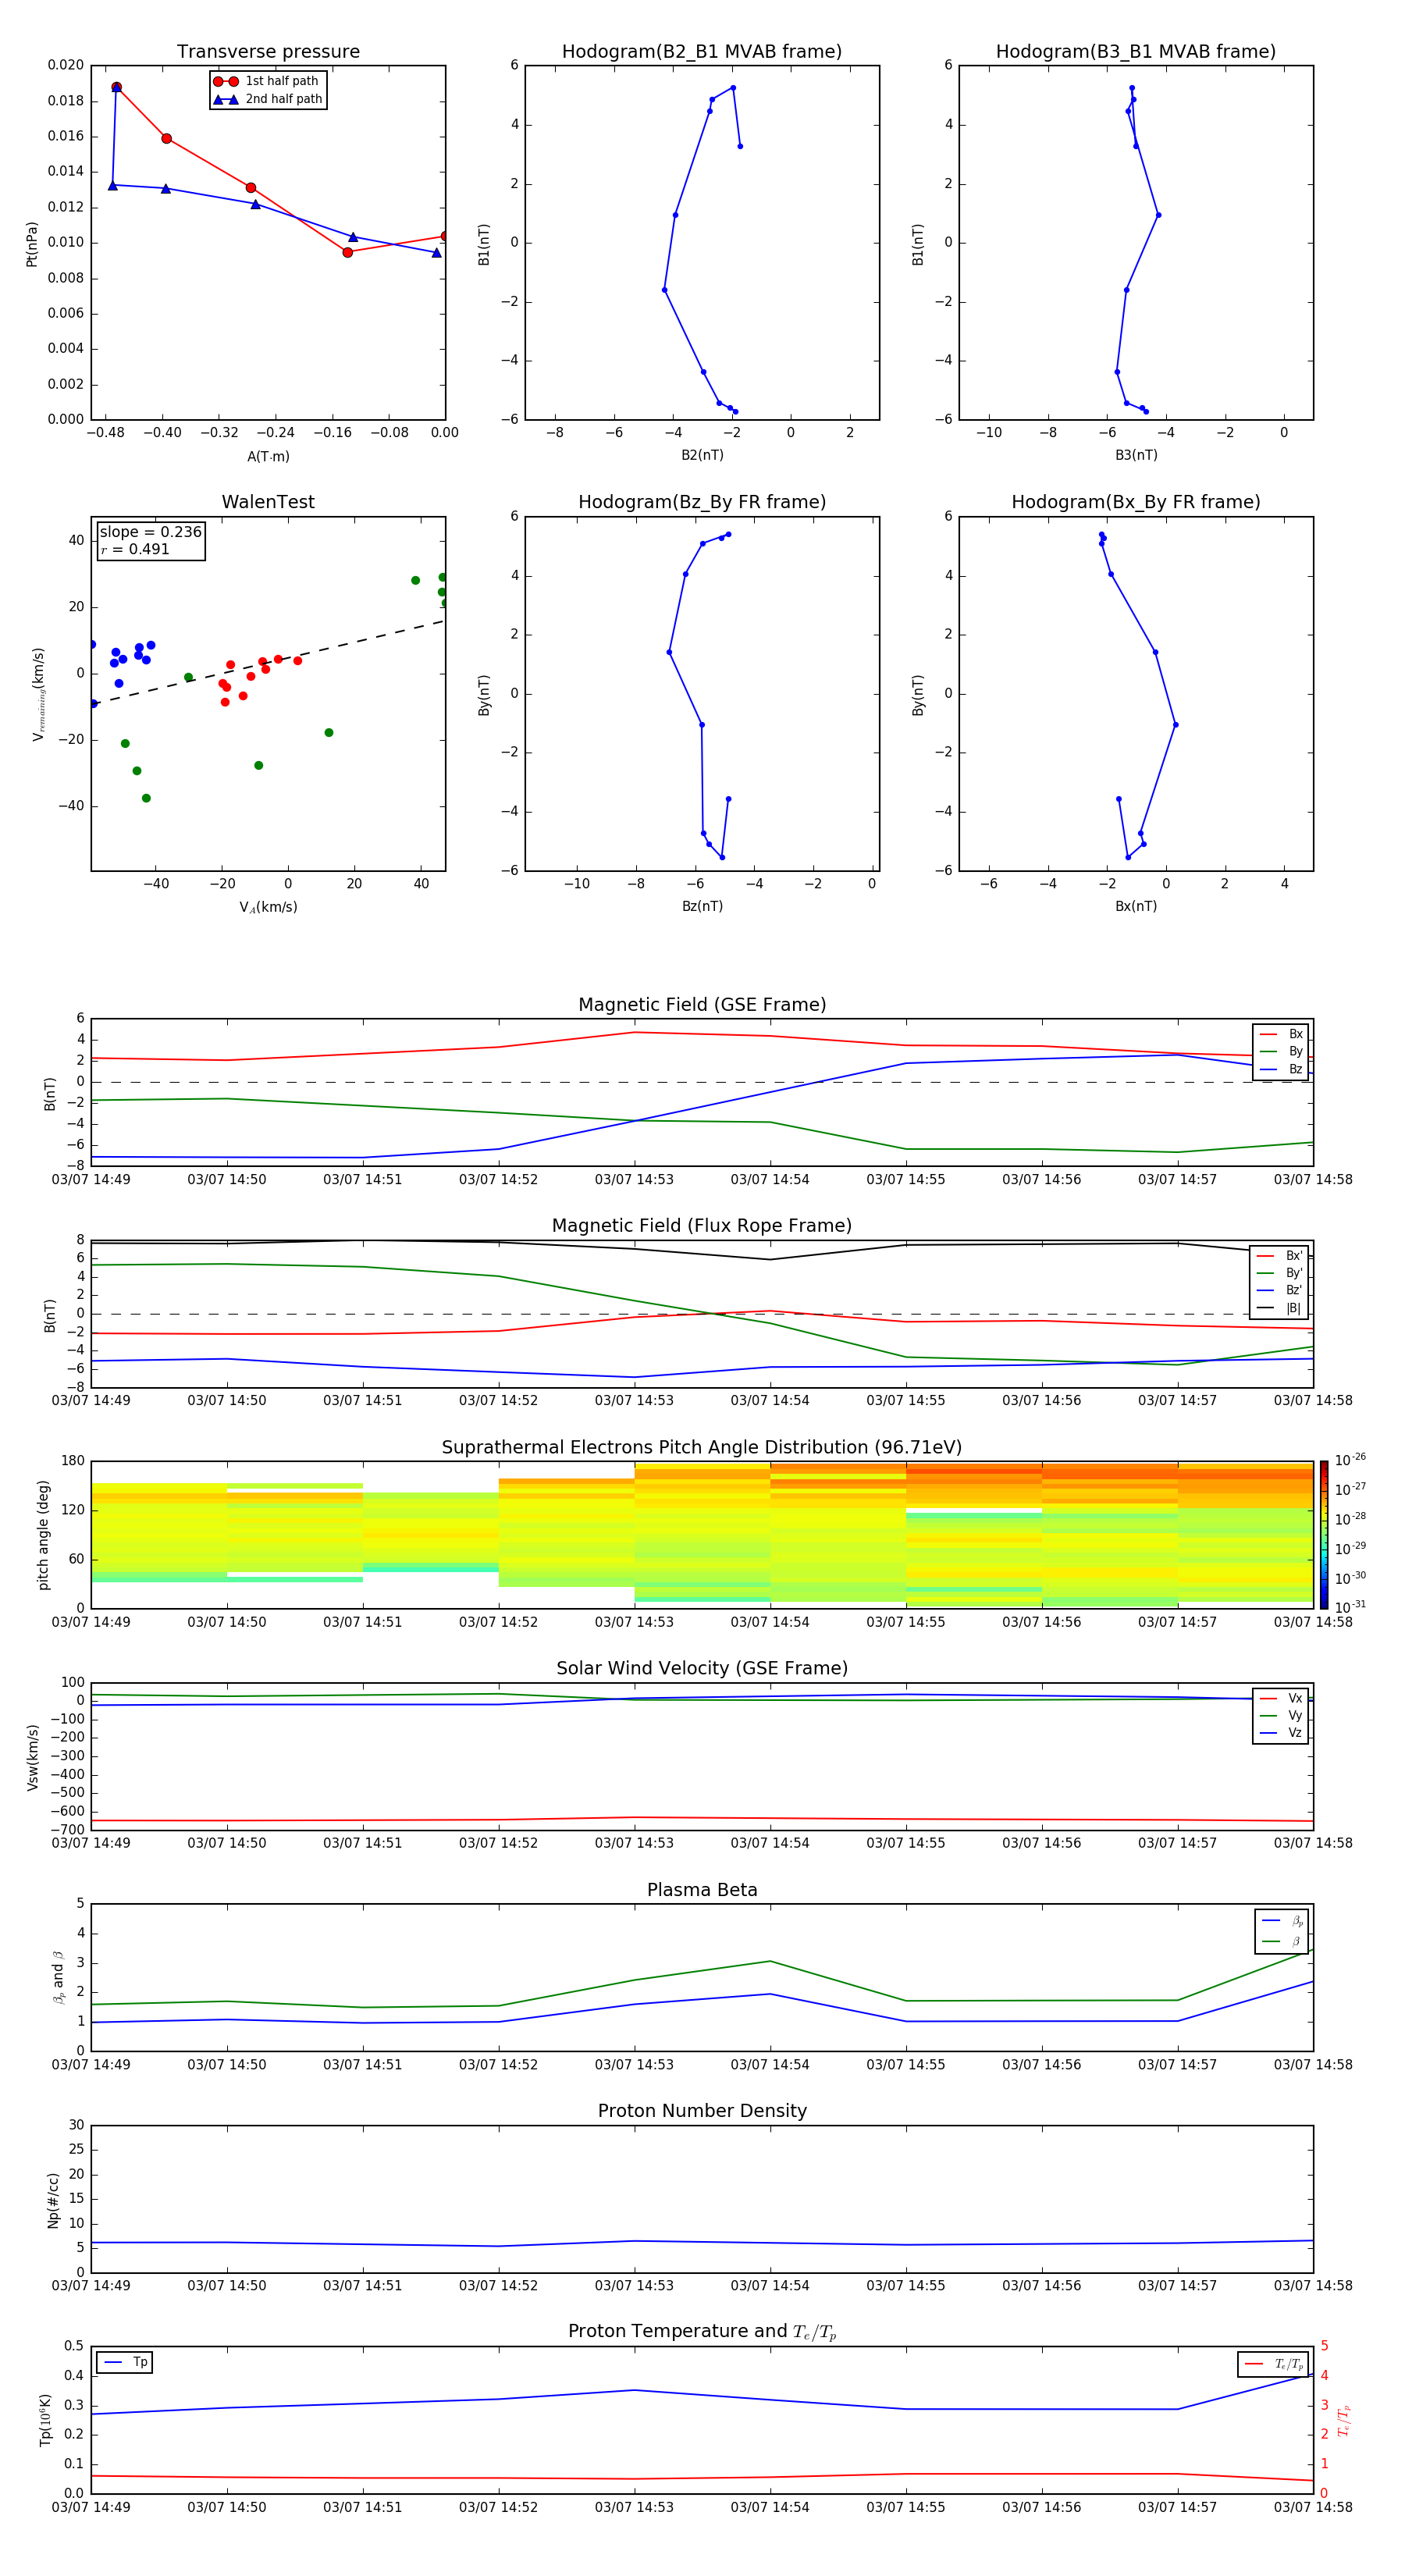Click the 'Hodogram(Bx_By FR frame)' title
The image size is (1405, 2576).
coord(1136,502)
